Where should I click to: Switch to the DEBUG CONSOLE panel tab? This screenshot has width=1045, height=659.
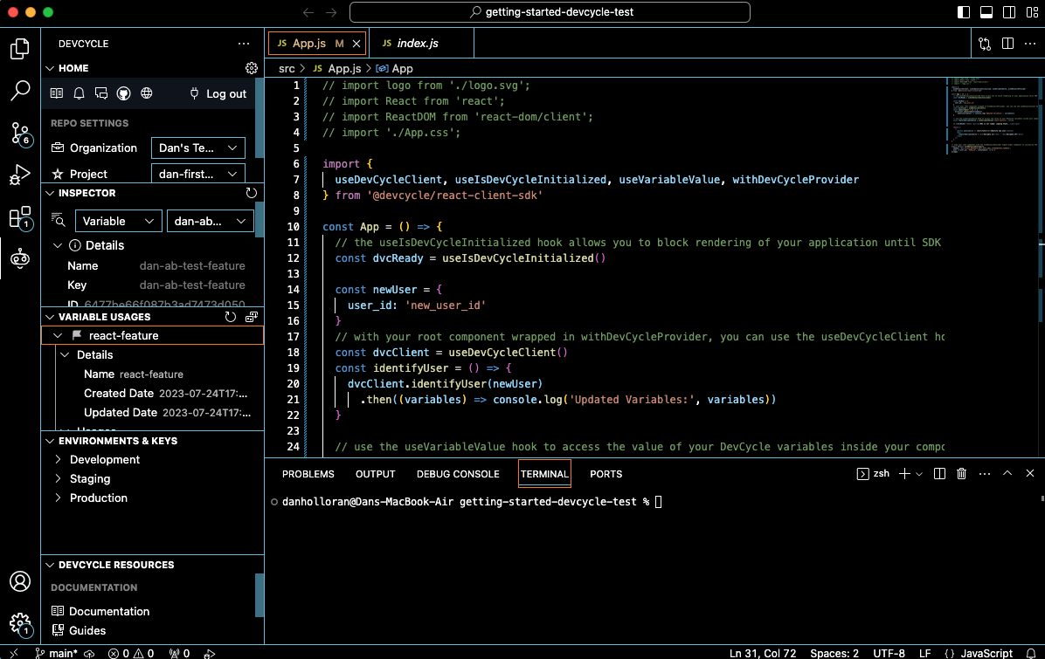[x=458, y=474]
